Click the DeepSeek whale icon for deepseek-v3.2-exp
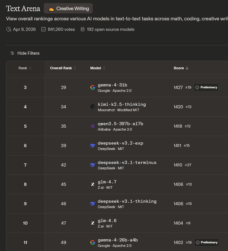This screenshot has height=251, width=228. 93,146
